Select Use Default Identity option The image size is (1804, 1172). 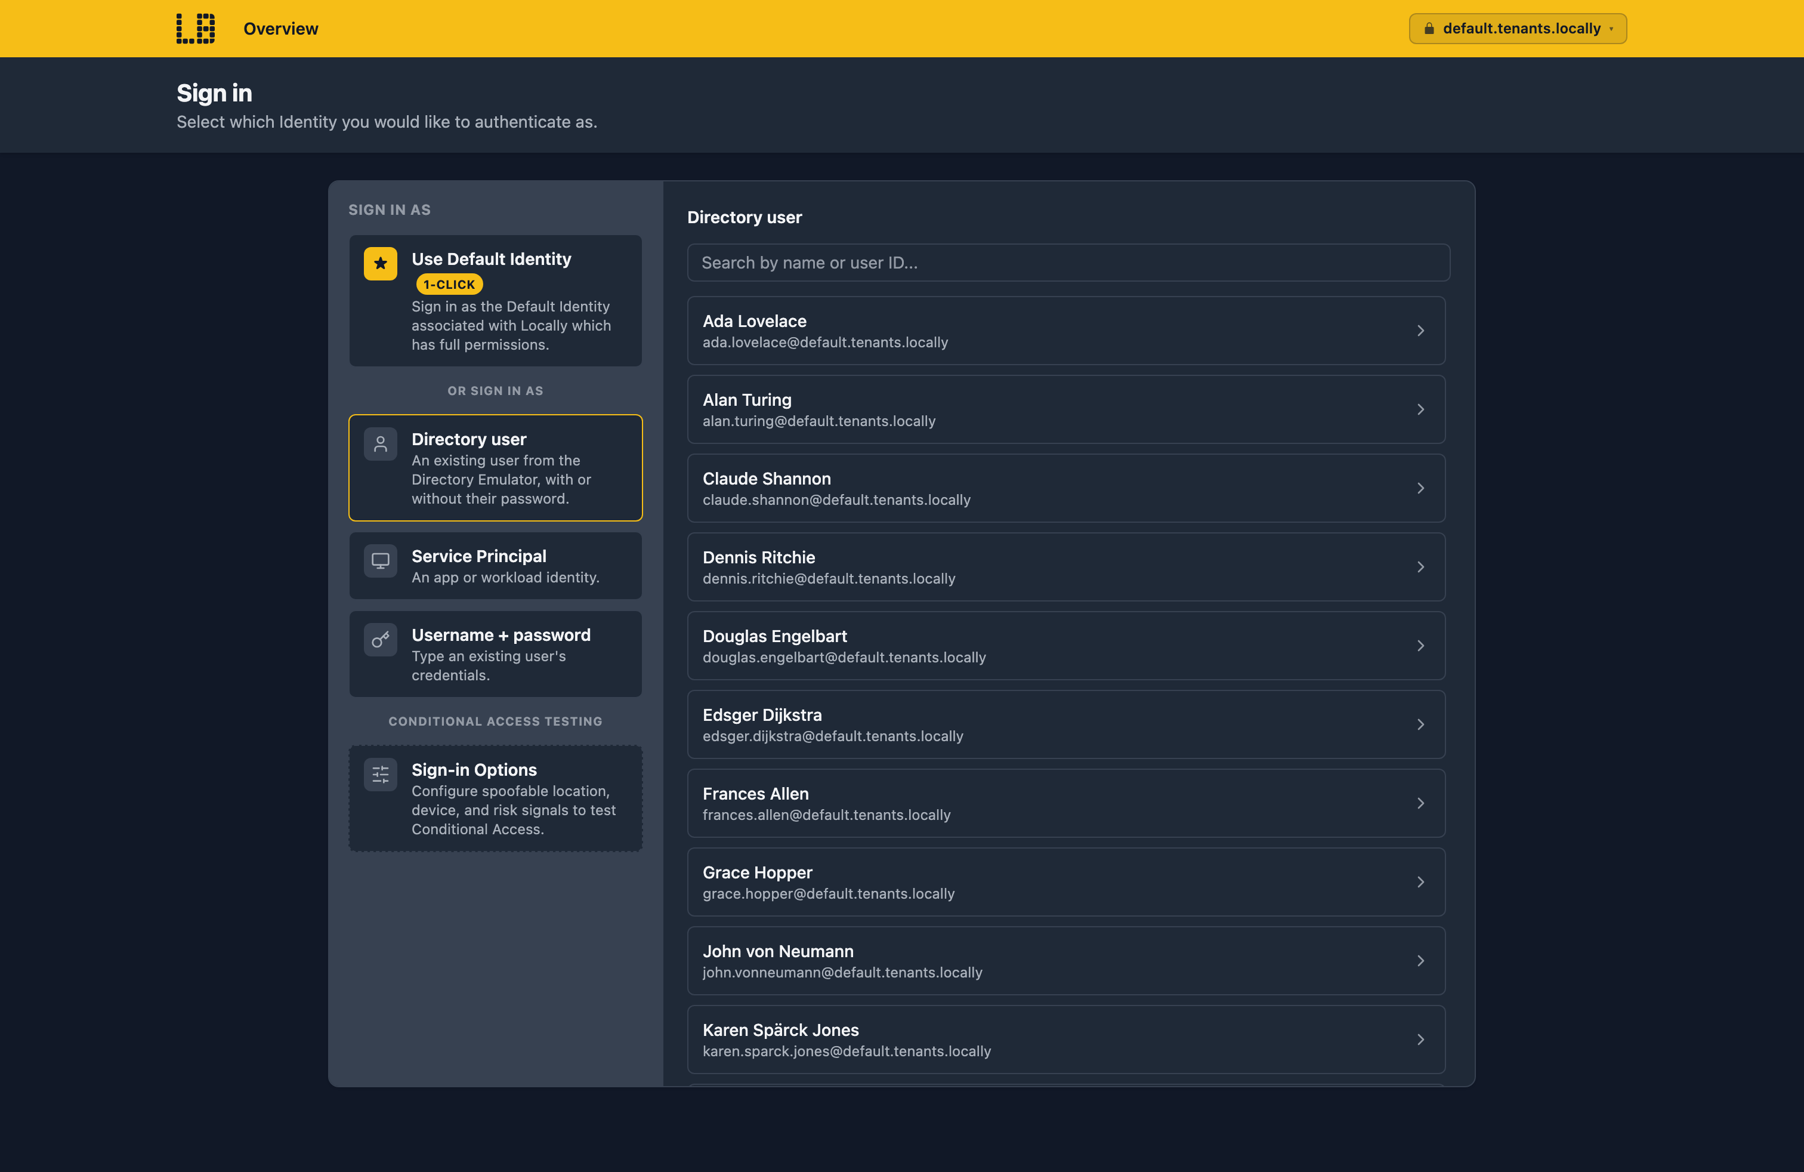click(496, 301)
